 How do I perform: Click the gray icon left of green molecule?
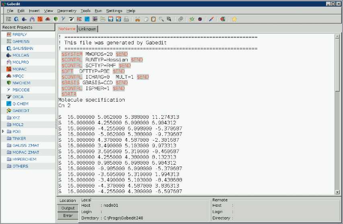tap(181, 19)
